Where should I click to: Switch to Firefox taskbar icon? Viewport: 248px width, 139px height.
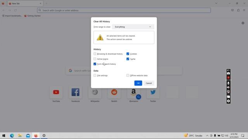[x=36, y=136]
